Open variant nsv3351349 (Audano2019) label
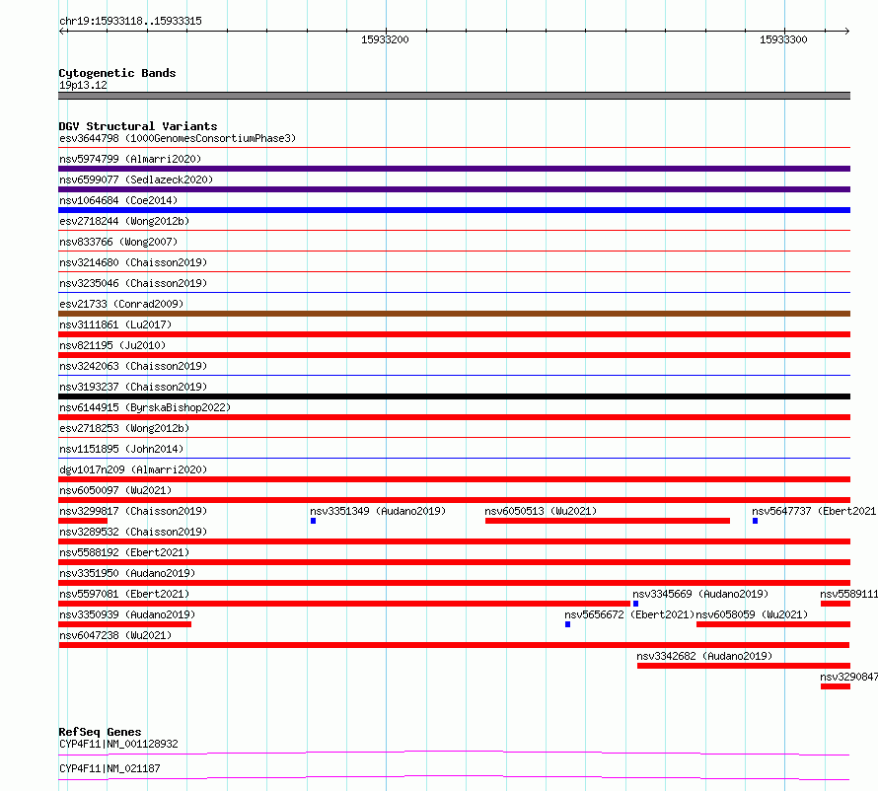The image size is (878, 791). 378,511
